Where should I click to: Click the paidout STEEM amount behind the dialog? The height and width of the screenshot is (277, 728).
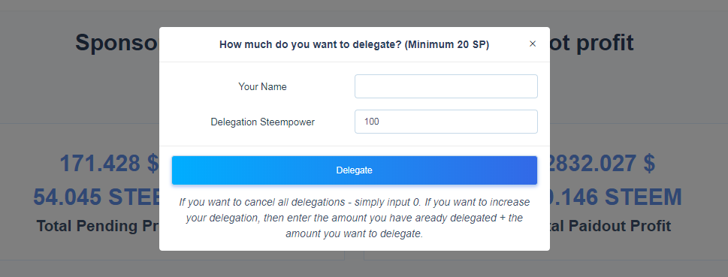tap(616, 197)
